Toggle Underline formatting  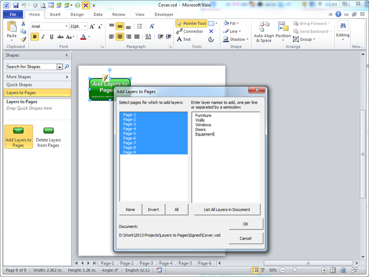tap(52, 37)
